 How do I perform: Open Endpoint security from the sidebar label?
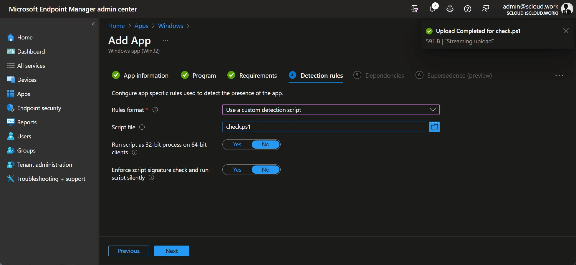[x=39, y=108]
